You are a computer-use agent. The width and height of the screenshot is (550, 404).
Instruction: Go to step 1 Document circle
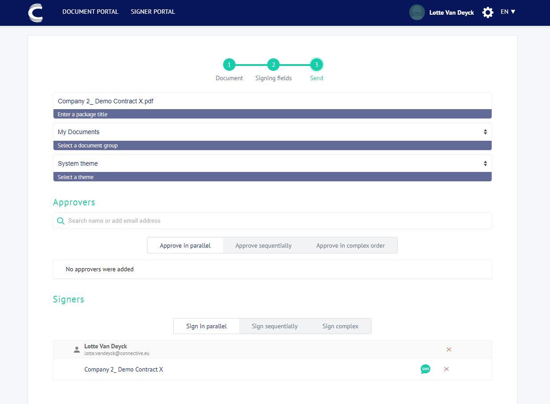[229, 65]
